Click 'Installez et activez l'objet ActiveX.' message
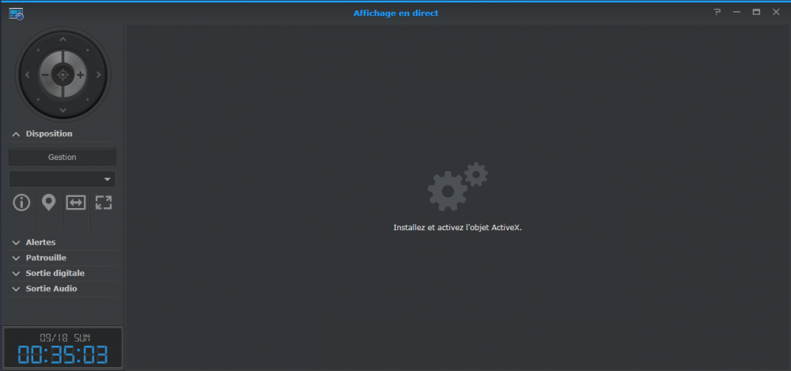This screenshot has height=371, width=791. point(457,228)
